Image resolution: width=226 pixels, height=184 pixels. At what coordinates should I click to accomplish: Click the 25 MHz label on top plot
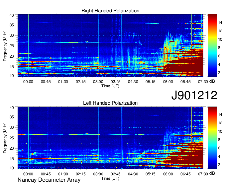(x=12, y=46)
